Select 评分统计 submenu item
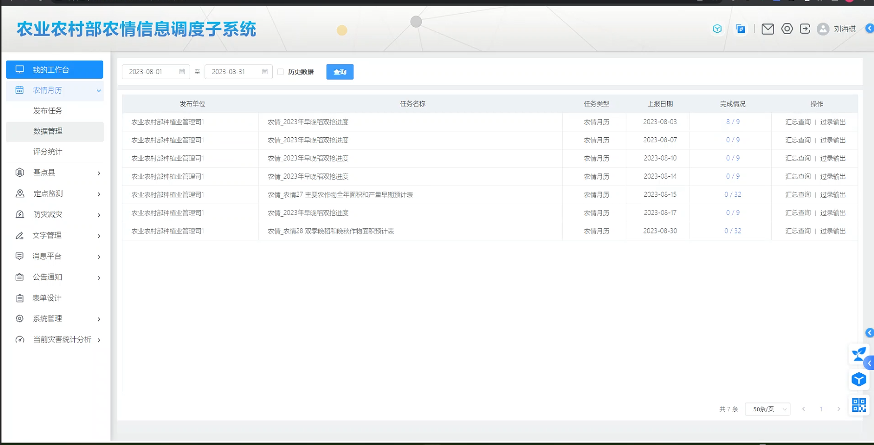Image resolution: width=874 pixels, height=445 pixels. (54, 152)
